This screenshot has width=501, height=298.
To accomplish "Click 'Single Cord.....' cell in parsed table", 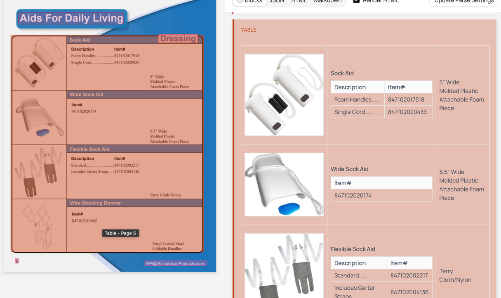I will tap(358, 112).
